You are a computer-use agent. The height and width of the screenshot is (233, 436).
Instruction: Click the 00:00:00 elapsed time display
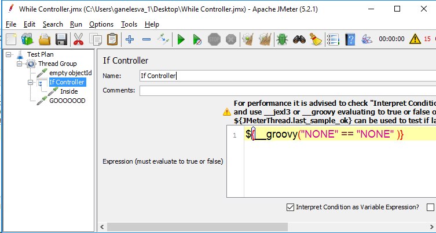[x=391, y=39]
